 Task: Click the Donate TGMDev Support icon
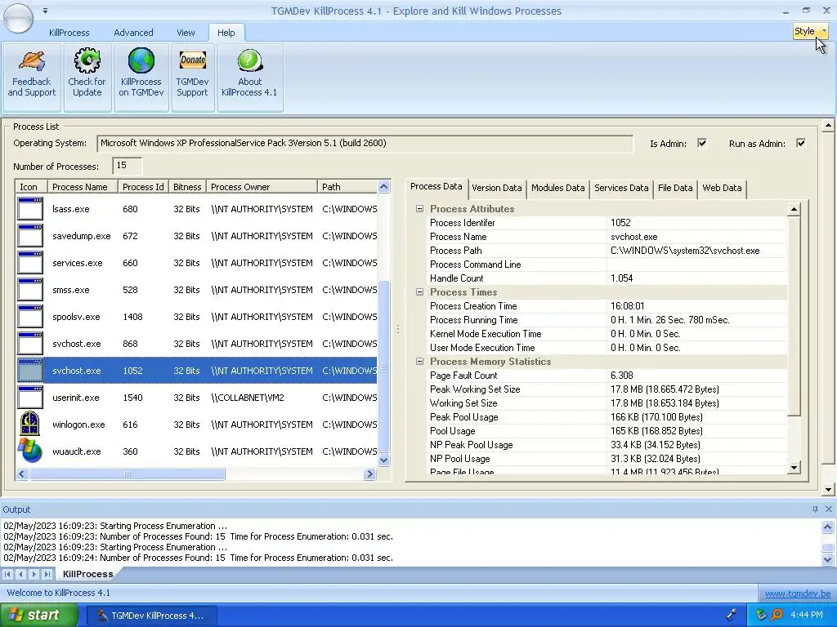193,60
